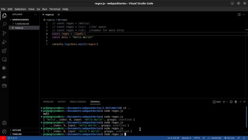Switch to the Debug Console tab

coord(78,102)
